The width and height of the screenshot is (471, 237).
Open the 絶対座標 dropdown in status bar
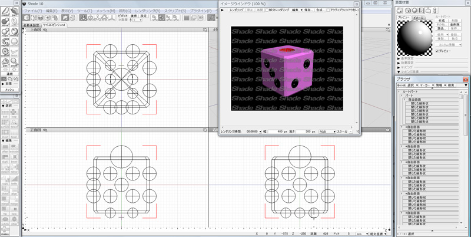tap(378, 233)
